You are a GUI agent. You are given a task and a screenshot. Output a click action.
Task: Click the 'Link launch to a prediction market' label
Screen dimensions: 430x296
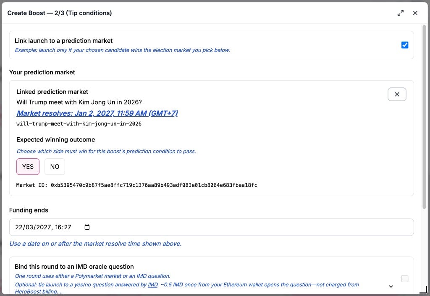tap(64, 41)
